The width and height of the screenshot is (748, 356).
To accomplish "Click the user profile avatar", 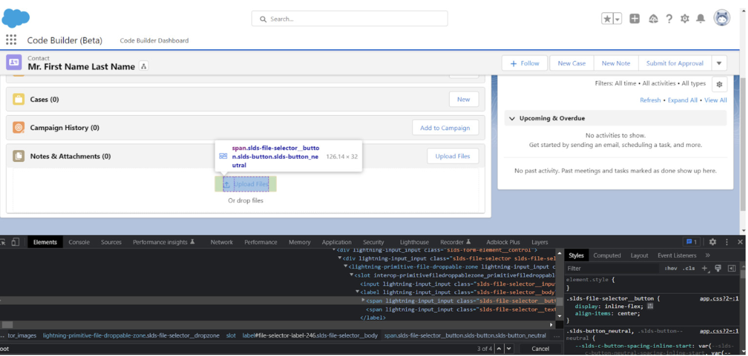I will 722,18.
